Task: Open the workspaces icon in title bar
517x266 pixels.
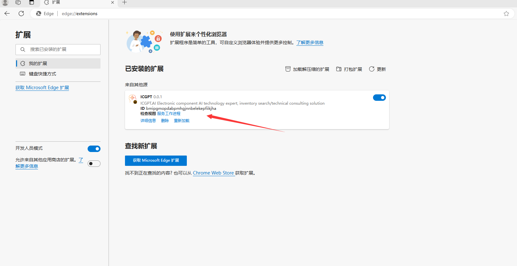Action: [x=18, y=3]
